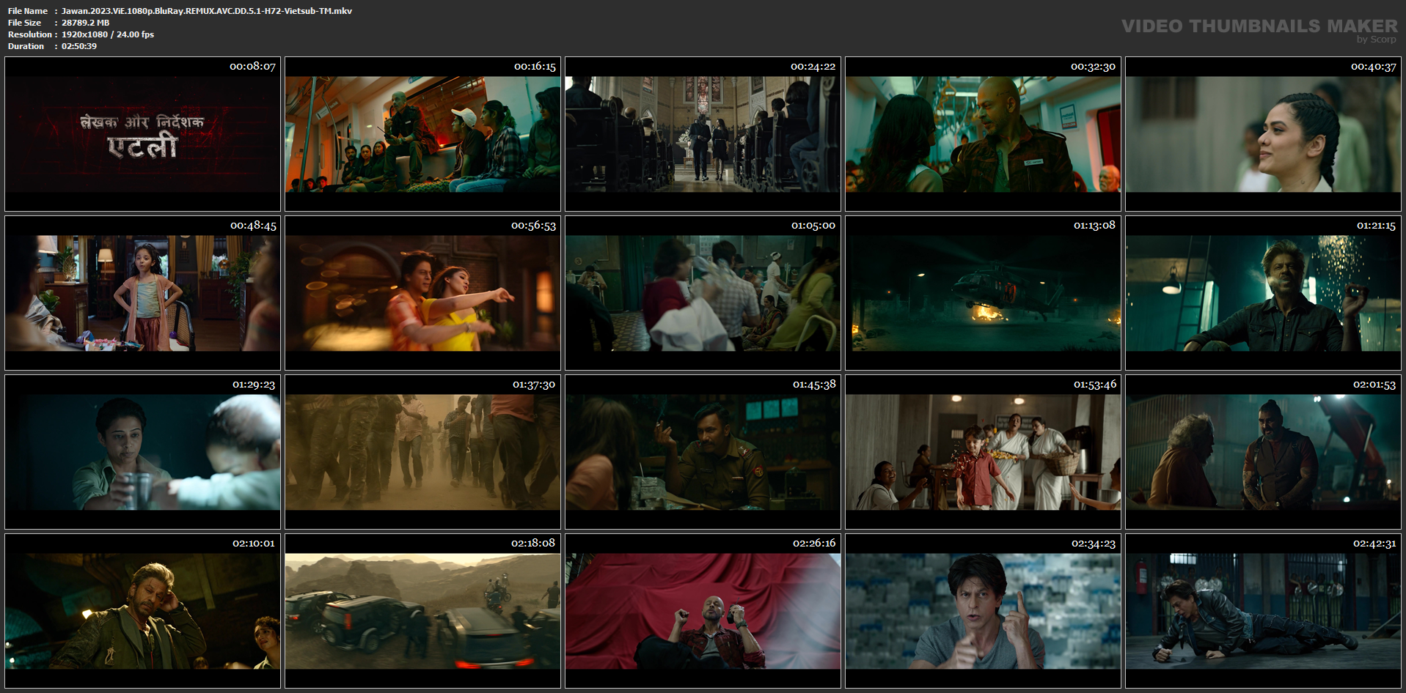This screenshot has width=1406, height=693.
Task: Click the file name ending Vietsub-TM.mkv
Action: 207,11
